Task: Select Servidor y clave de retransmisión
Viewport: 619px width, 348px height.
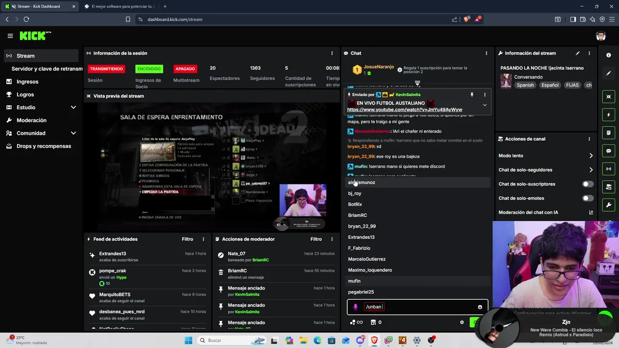Action: [x=47, y=69]
